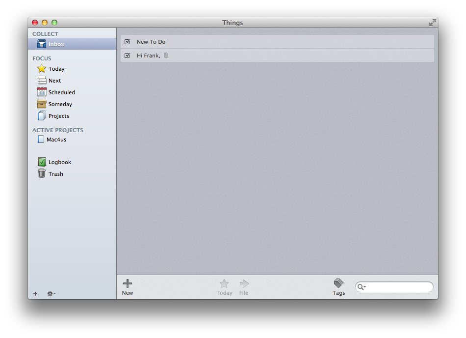
Task: Click the Tags button label
Action: (x=339, y=293)
